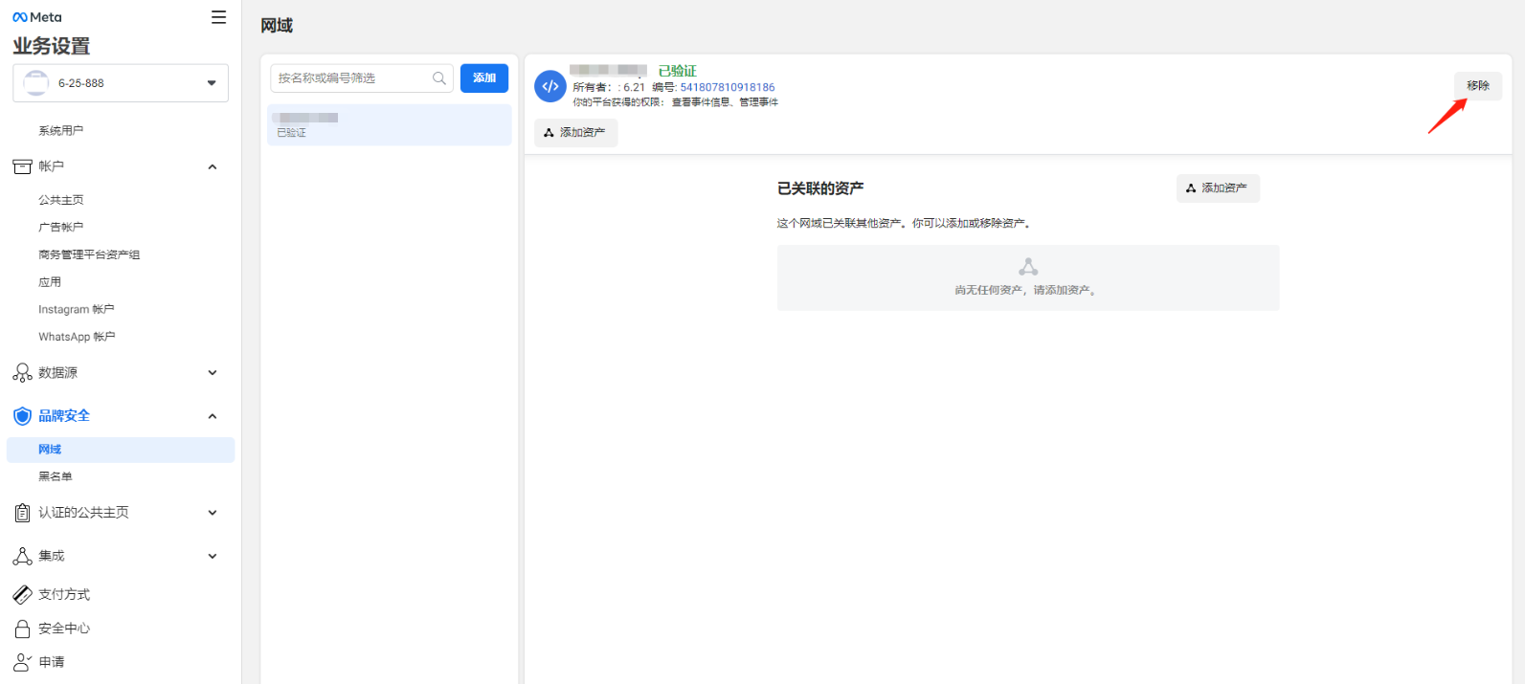Click the hamburger menu icon beside Meta
Screen dimensions: 1525x684
(x=219, y=17)
